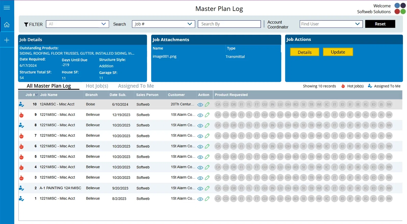Viewport: 407px width, 224px height.
Task: Switch to the Hot Job(s) tab
Action: click(x=97, y=86)
